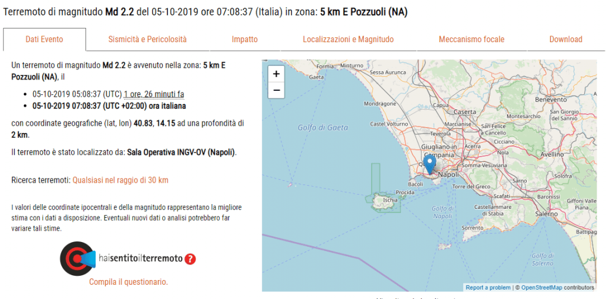View the Meccanismo focale tab

click(x=471, y=40)
